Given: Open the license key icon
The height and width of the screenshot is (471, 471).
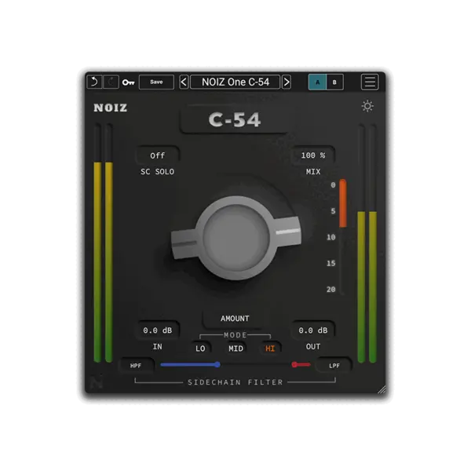Looking at the screenshot, I should click(x=128, y=82).
